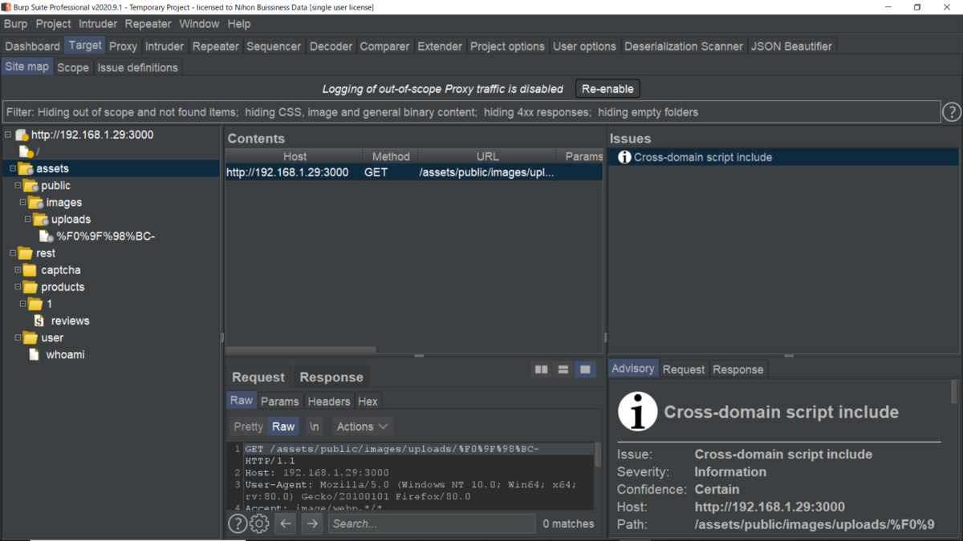Open the Project menu
The image size is (963, 541).
53,24
